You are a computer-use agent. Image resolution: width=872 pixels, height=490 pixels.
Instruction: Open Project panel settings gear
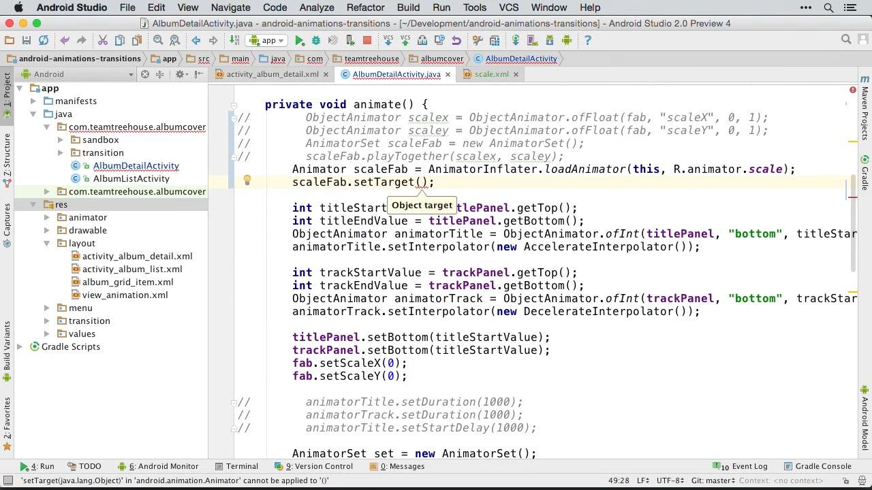pos(181,74)
